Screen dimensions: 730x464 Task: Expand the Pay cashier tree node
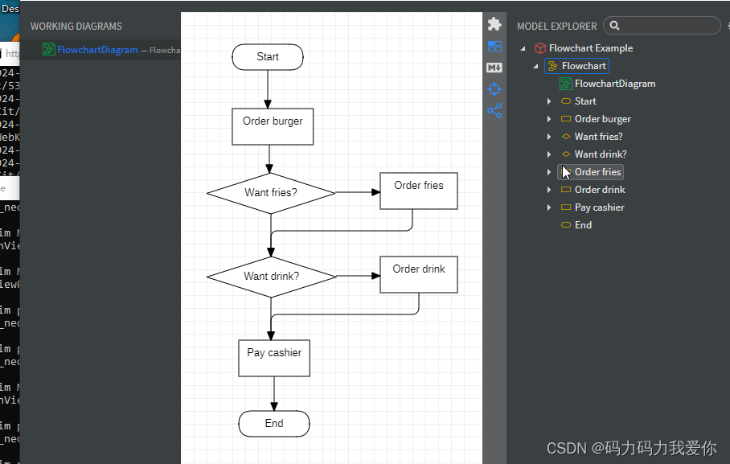click(549, 207)
